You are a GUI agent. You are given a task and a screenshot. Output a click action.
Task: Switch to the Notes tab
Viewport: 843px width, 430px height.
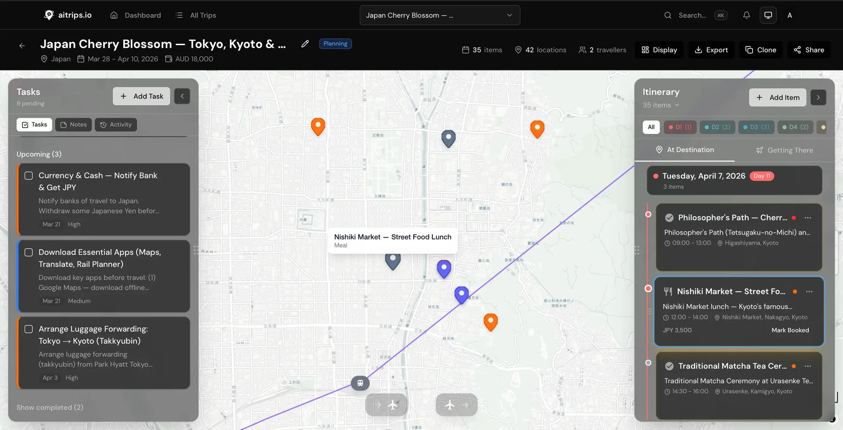pos(73,124)
